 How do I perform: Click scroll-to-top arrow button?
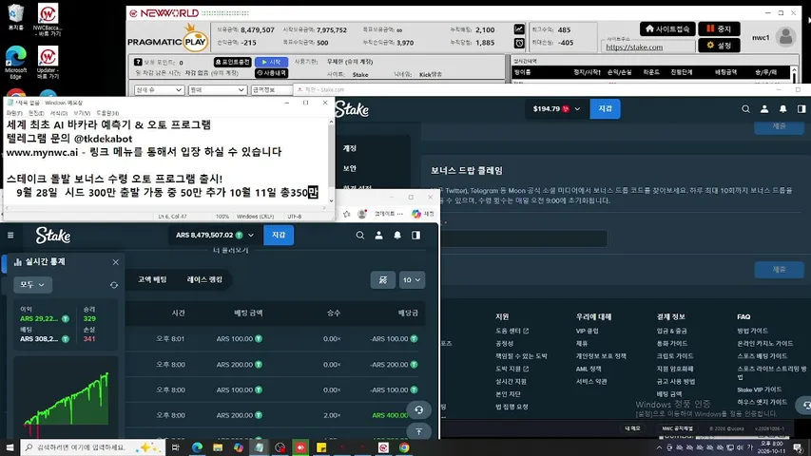[x=419, y=431]
